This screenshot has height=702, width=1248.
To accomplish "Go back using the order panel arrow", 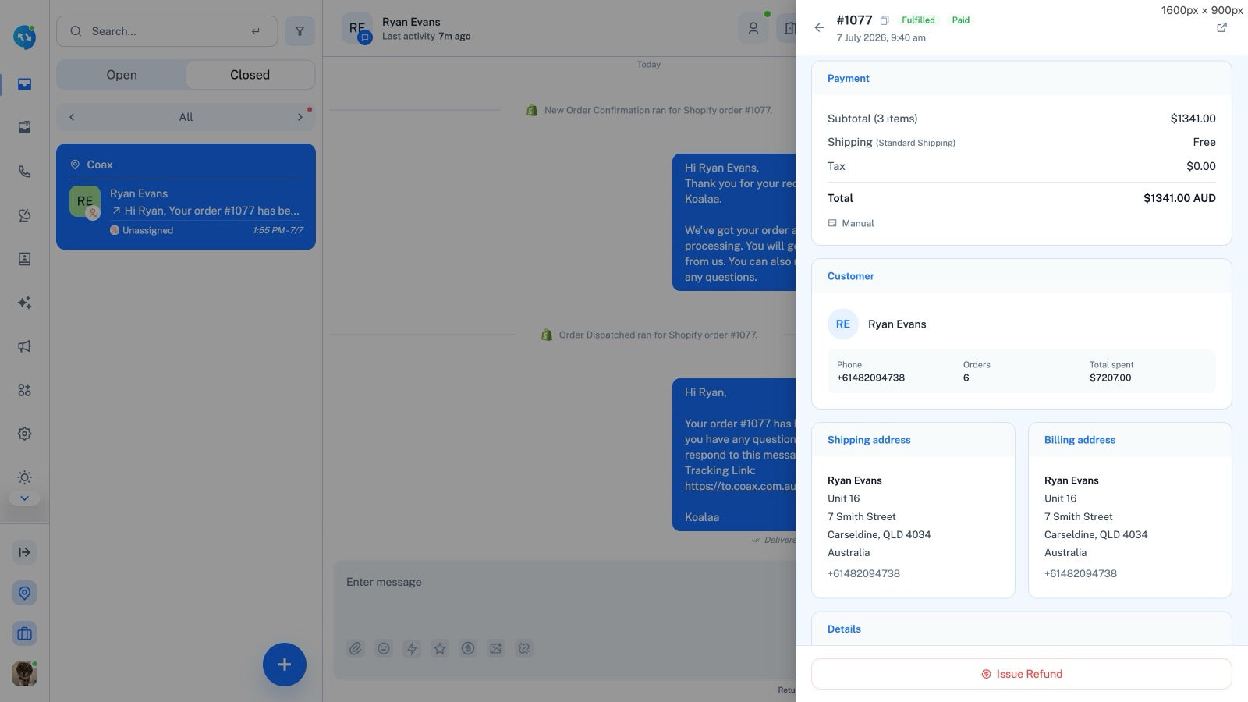I will click(819, 27).
